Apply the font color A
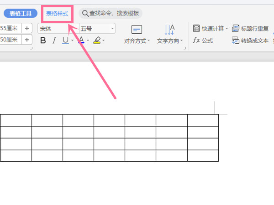 [x=81, y=40]
